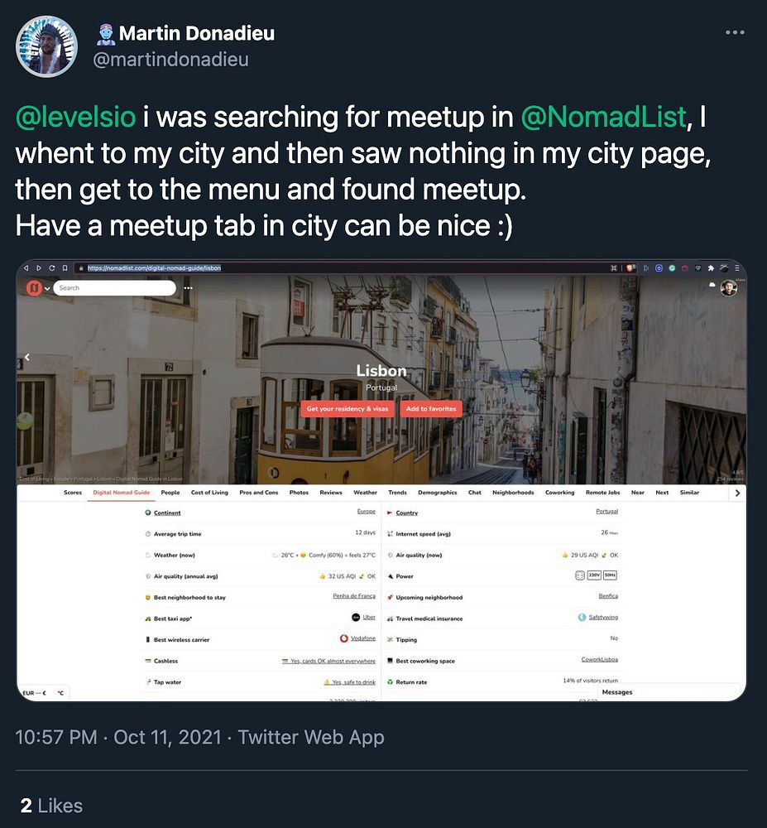Click the tab bar's right arrow for more tabs
Image resolution: width=767 pixels, height=828 pixels.
point(737,493)
